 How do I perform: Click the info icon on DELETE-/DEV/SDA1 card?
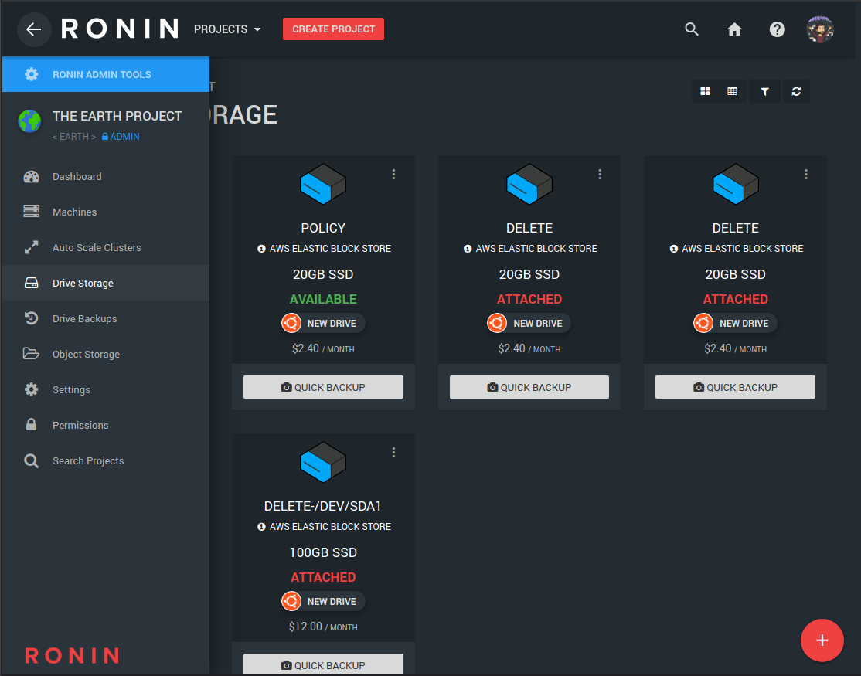(x=261, y=527)
